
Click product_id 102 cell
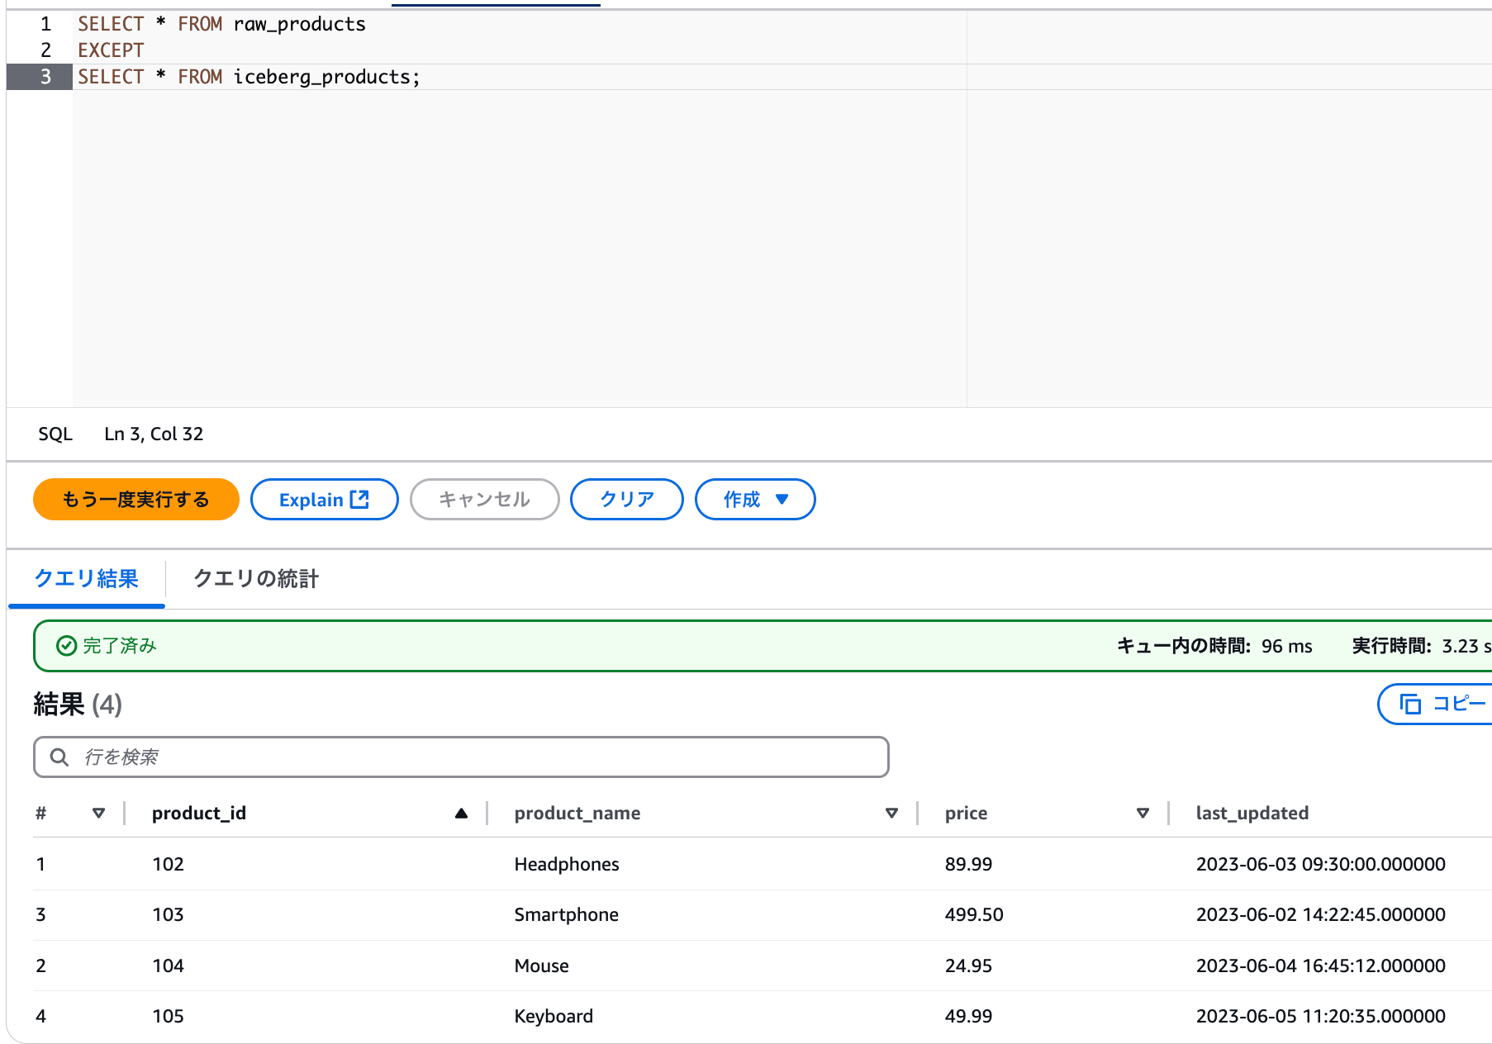point(168,864)
